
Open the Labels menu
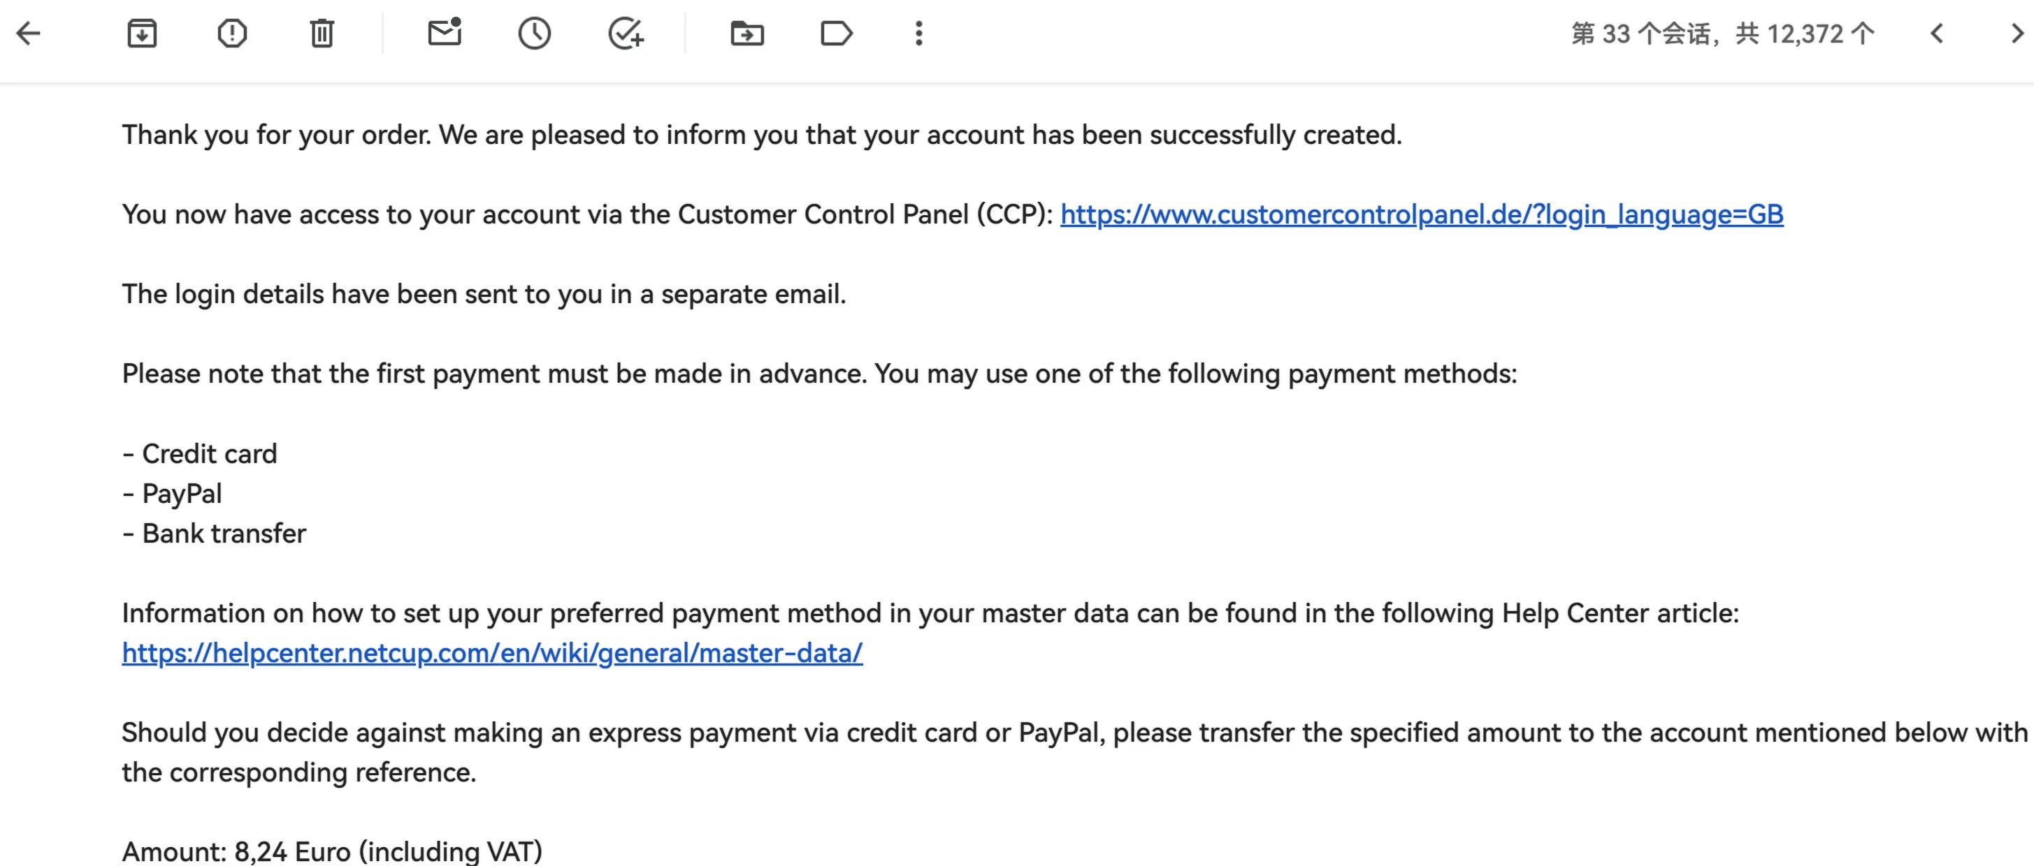click(x=837, y=33)
